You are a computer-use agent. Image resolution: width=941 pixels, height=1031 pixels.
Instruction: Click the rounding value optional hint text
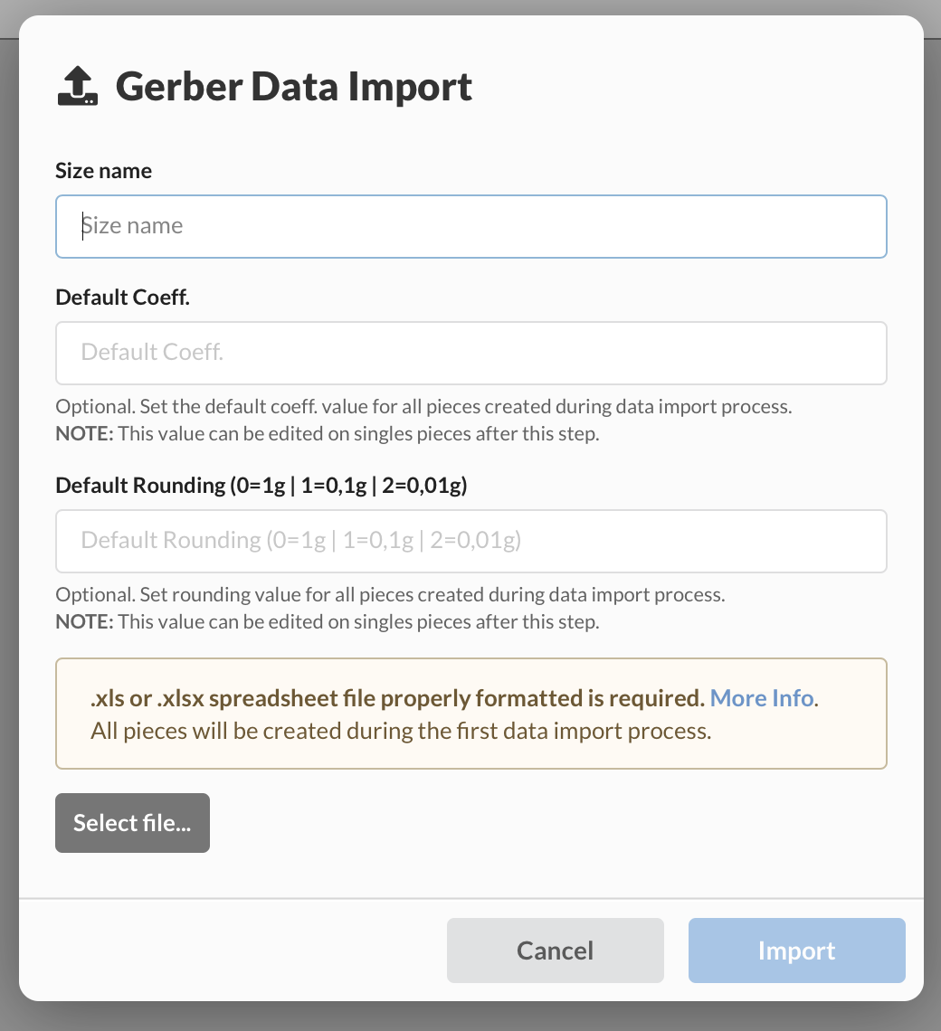point(390,595)
